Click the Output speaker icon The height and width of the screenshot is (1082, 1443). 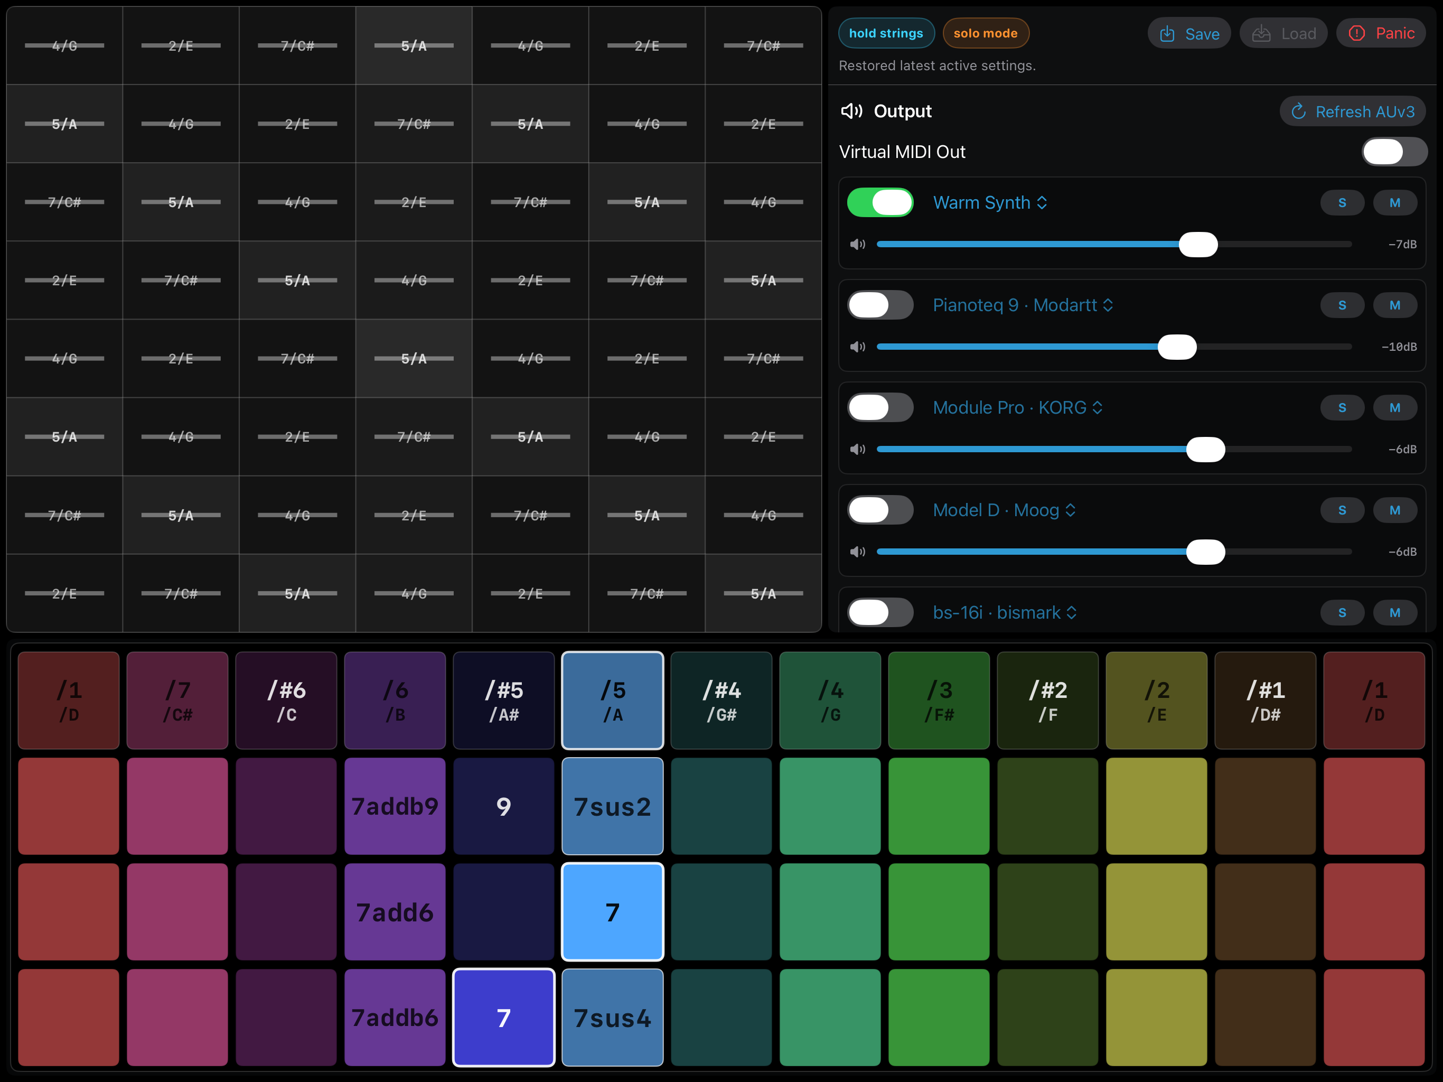click(x=851, y=111)
